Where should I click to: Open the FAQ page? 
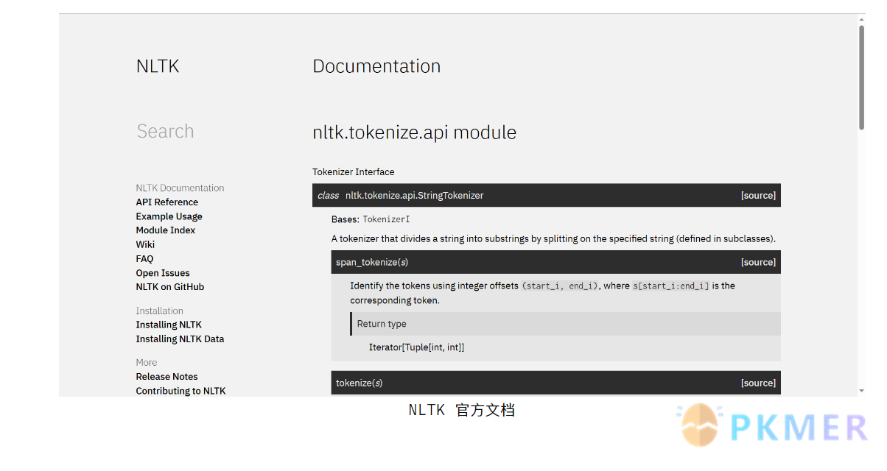(x=144, y=259)
